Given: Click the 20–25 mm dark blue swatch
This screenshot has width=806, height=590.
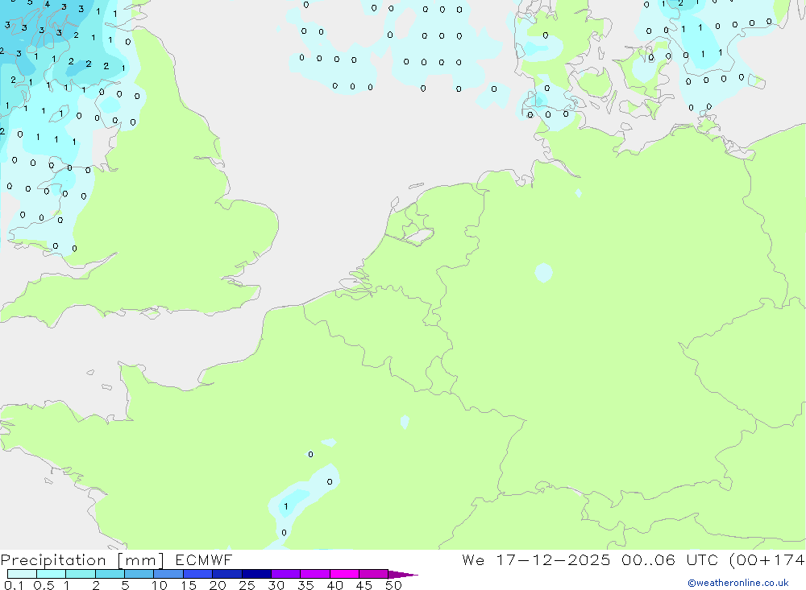Looking at the screenshot, I should click(x=226, y=574).
